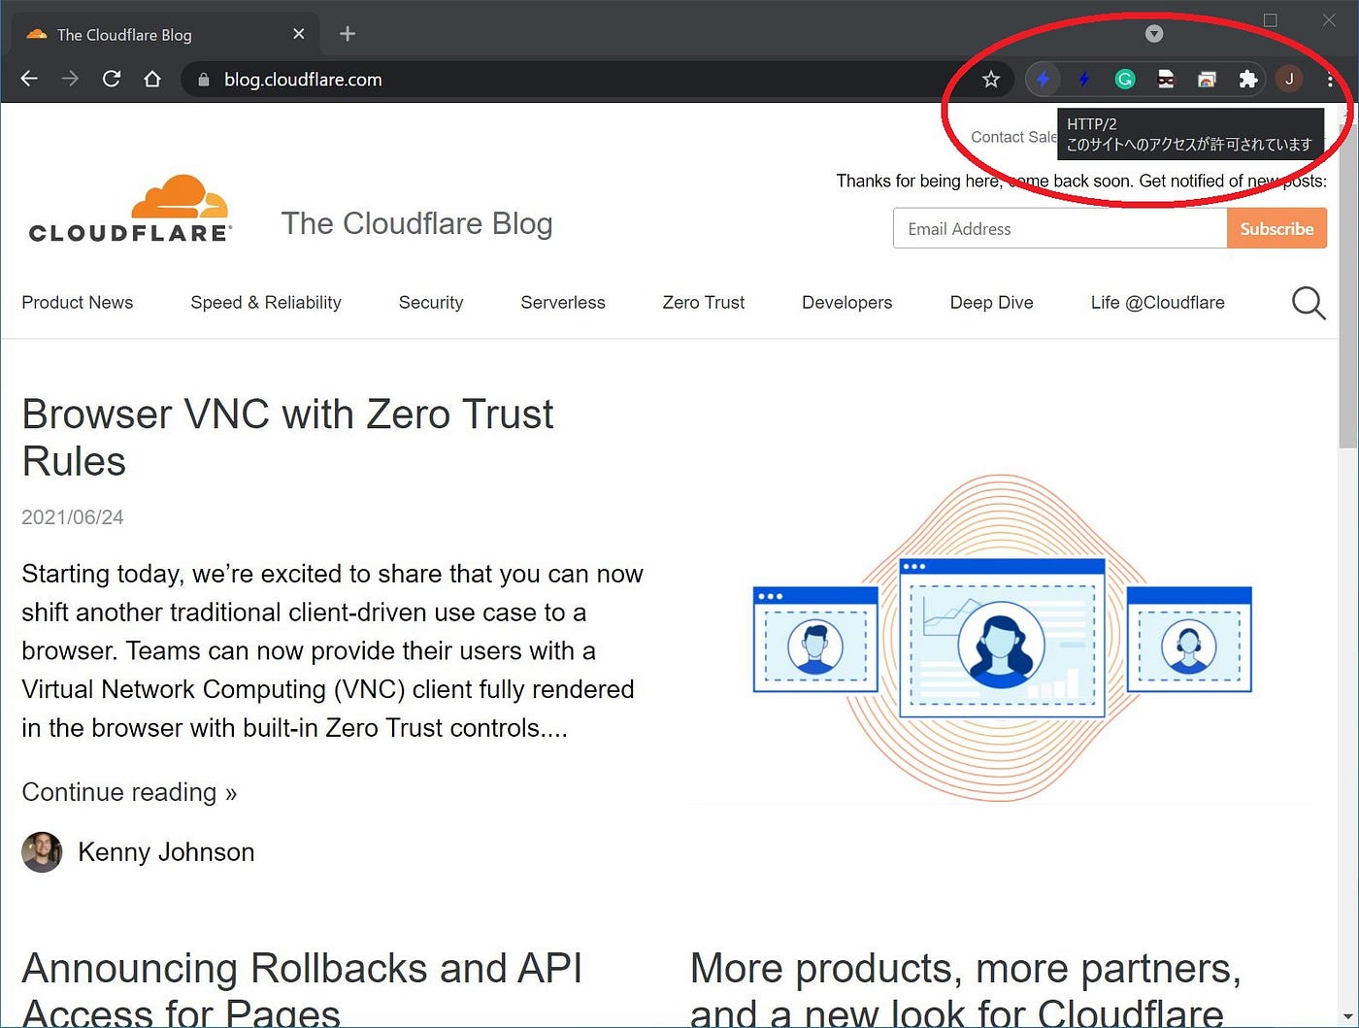Click the orange Subscribe button

1276,229
